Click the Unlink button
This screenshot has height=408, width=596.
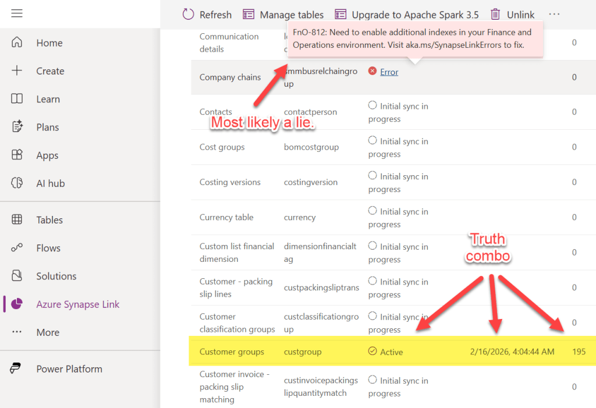coord(512,15)
